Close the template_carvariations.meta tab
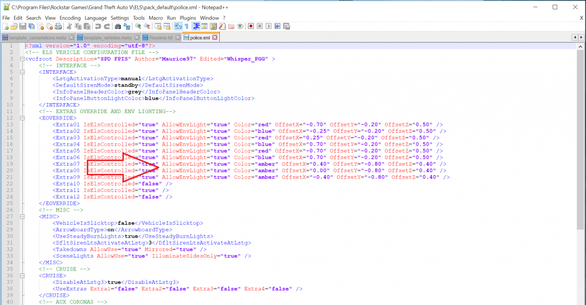586x305 pixels. point(71,37)
